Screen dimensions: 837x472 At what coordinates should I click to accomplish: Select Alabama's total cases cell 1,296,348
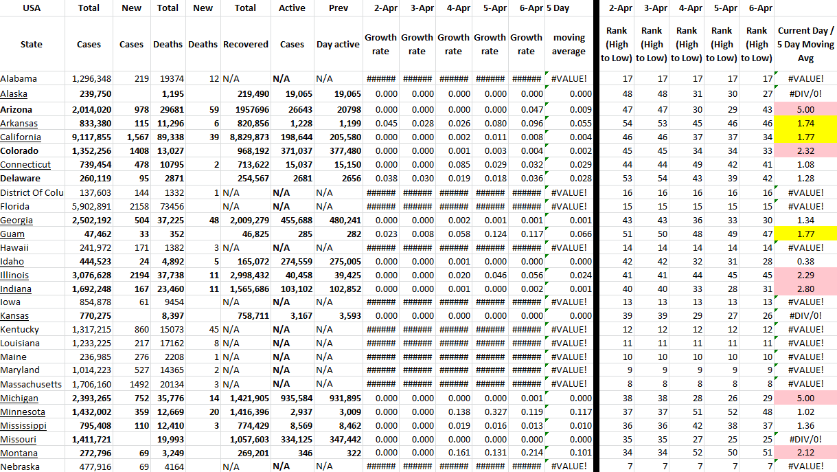click(90, 79)
